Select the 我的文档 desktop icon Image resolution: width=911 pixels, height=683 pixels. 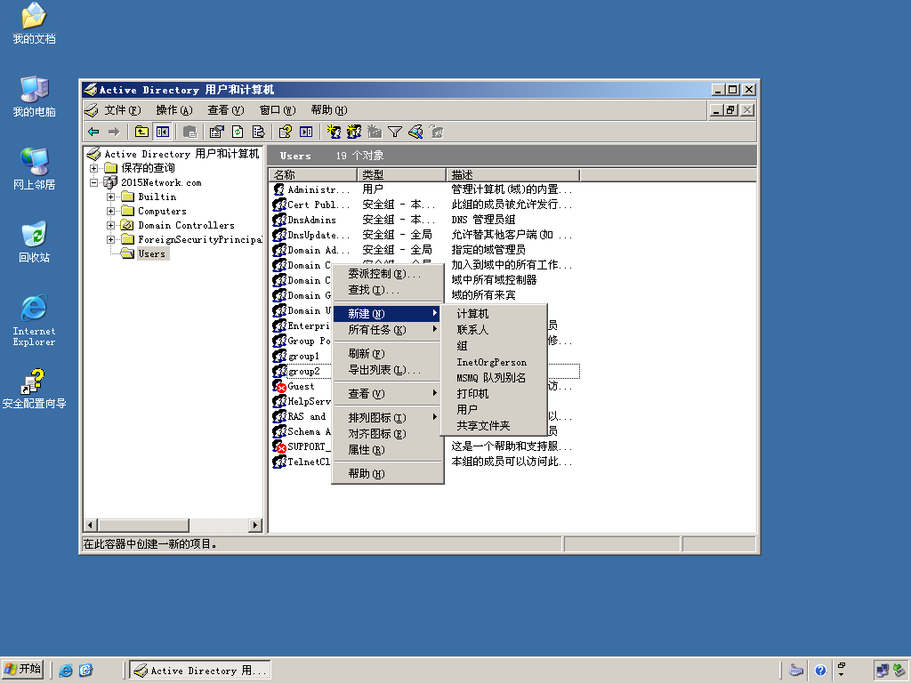coord(35,23)
